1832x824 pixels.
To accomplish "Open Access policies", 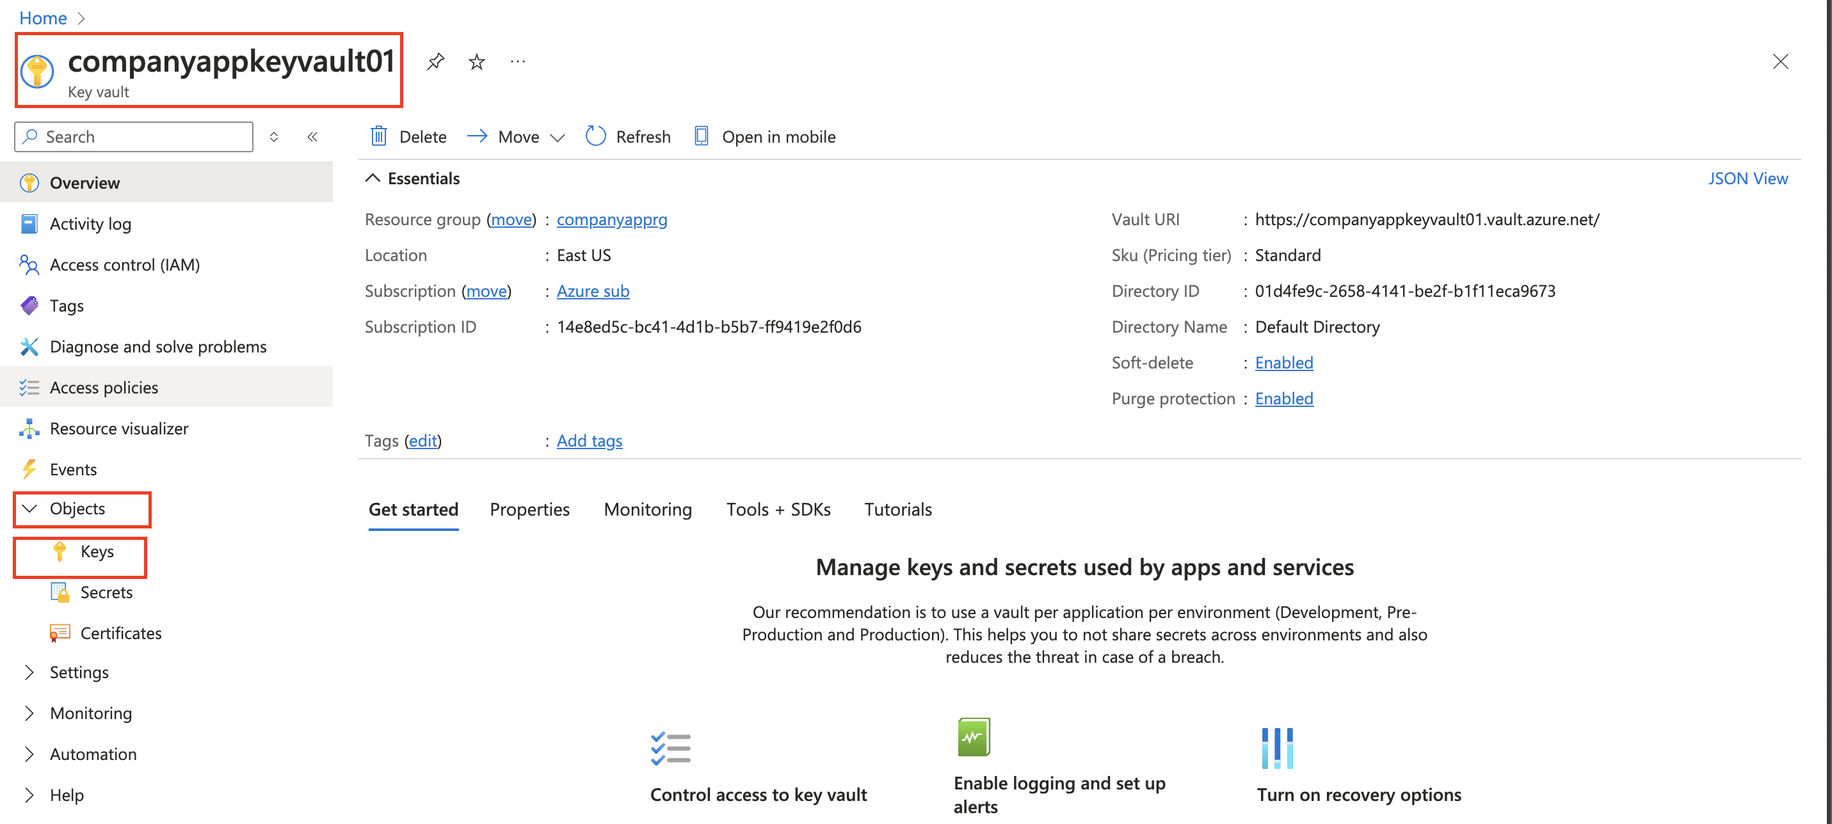I will (x=166, y=388).
